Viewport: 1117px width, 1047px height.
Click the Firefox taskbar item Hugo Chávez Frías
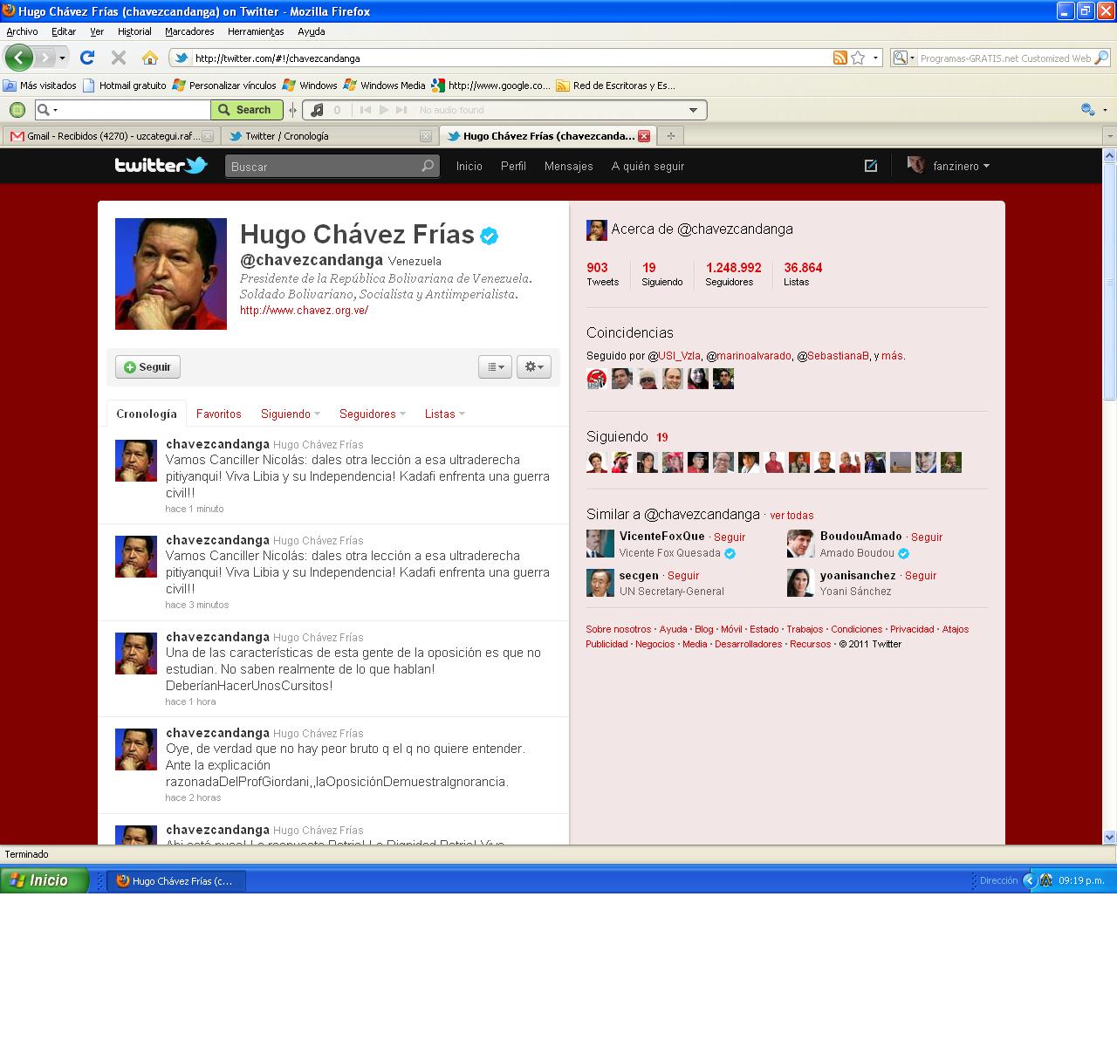(176, 881)
